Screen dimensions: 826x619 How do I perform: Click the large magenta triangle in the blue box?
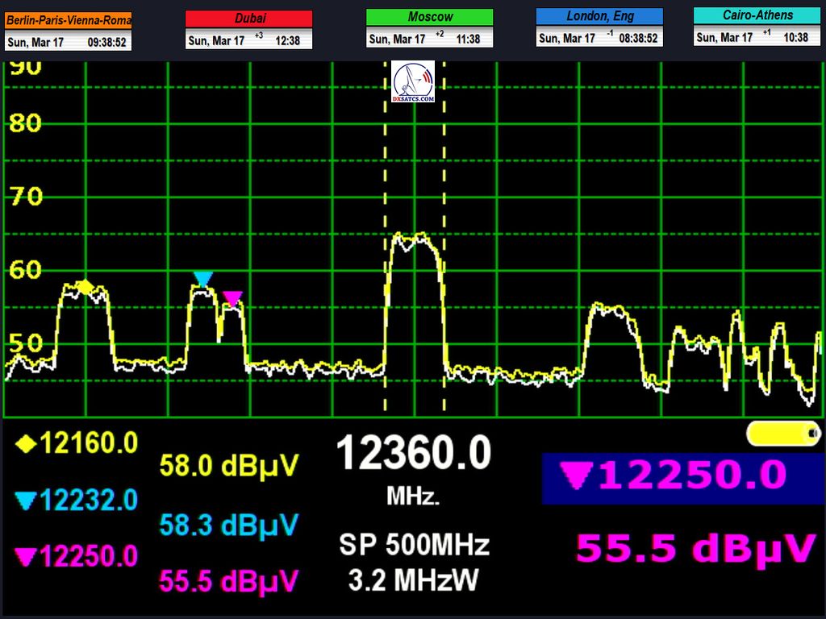click(x=576, y=478)
